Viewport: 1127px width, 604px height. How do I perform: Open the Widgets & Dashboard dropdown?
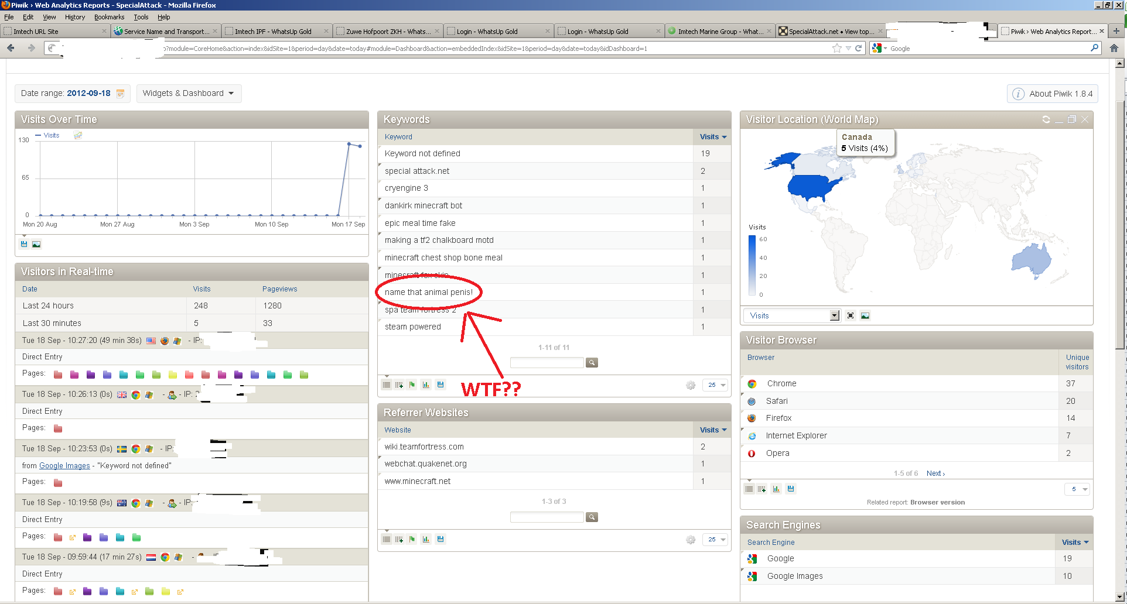189,94
